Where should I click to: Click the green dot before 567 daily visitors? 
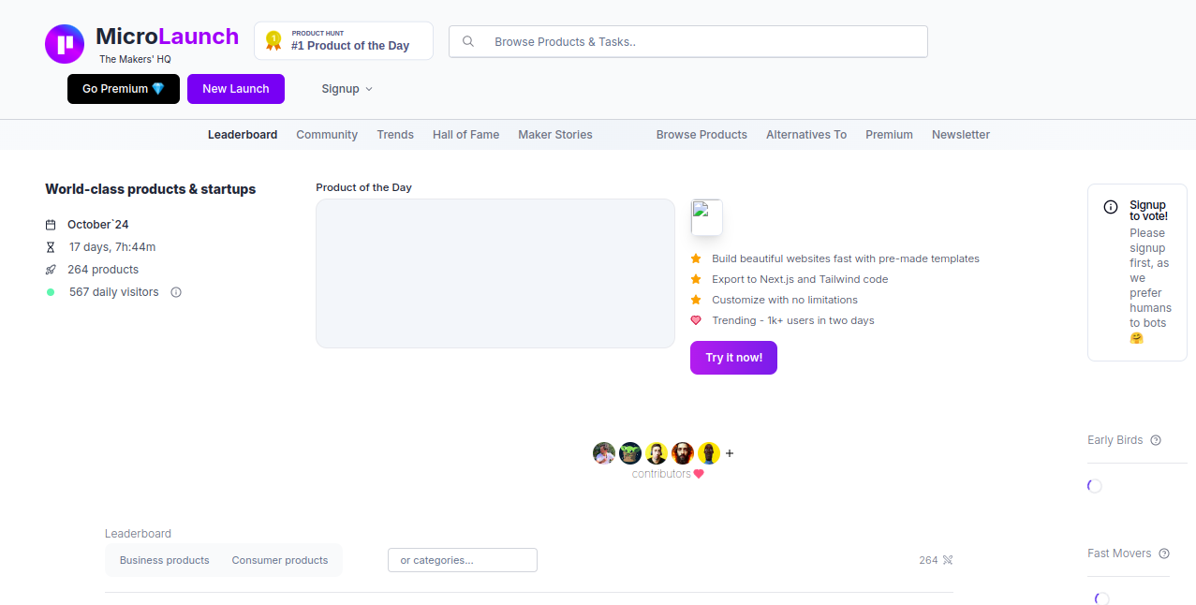[51, 292]
